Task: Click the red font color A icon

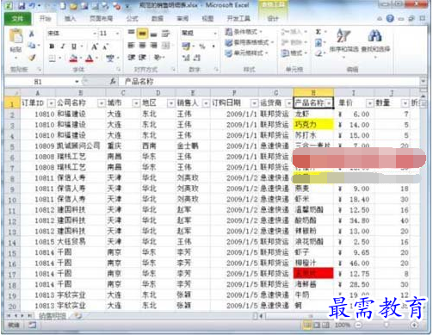Action: pyautogui.click(x=90, y=59)
